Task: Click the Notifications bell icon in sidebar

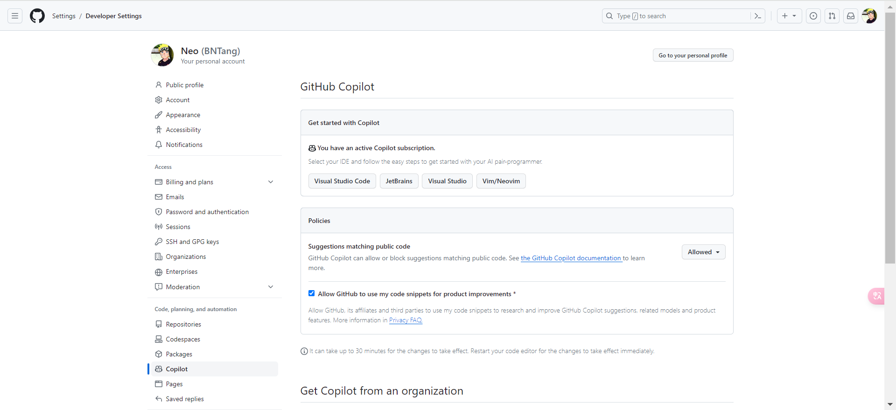Action: 159,145
